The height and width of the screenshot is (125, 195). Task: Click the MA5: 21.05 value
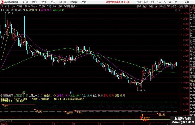click(23, 10)
